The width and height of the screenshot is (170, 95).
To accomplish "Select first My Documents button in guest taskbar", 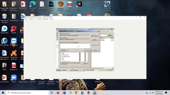I will (77, 70).
